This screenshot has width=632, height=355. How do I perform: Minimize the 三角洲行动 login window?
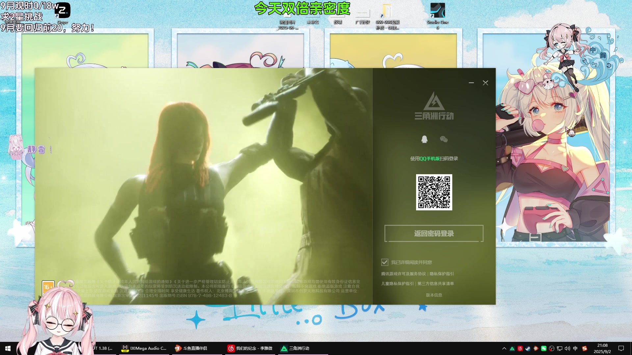point(471,83)
